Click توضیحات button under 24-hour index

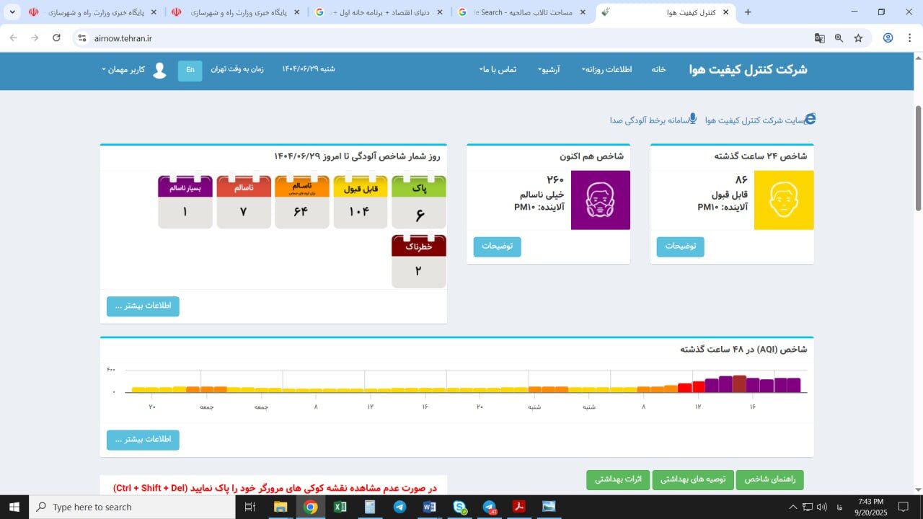pyautogui.click(x=680, y=247)
